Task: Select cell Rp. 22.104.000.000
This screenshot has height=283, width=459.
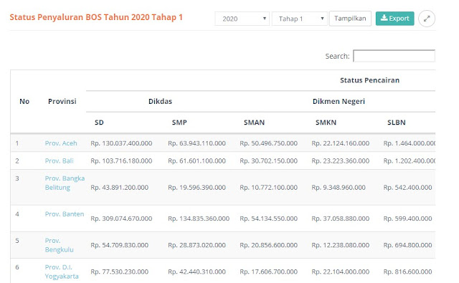Action: click(x=341, y=272)
